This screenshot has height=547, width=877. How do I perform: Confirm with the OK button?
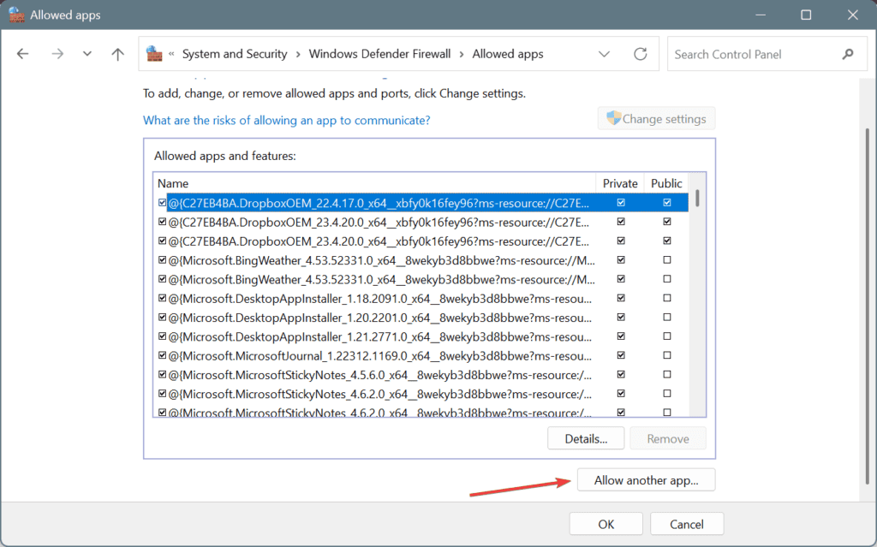pos(606,524)
